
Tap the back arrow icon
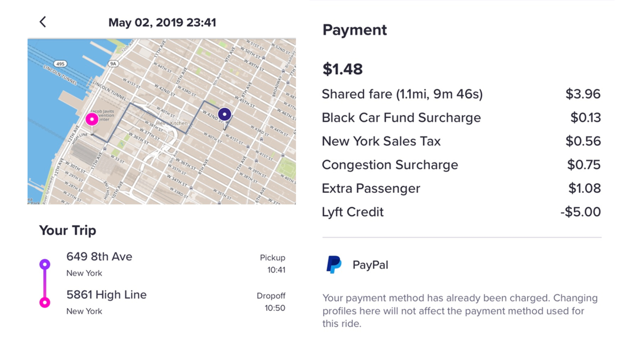pos(43,22)
